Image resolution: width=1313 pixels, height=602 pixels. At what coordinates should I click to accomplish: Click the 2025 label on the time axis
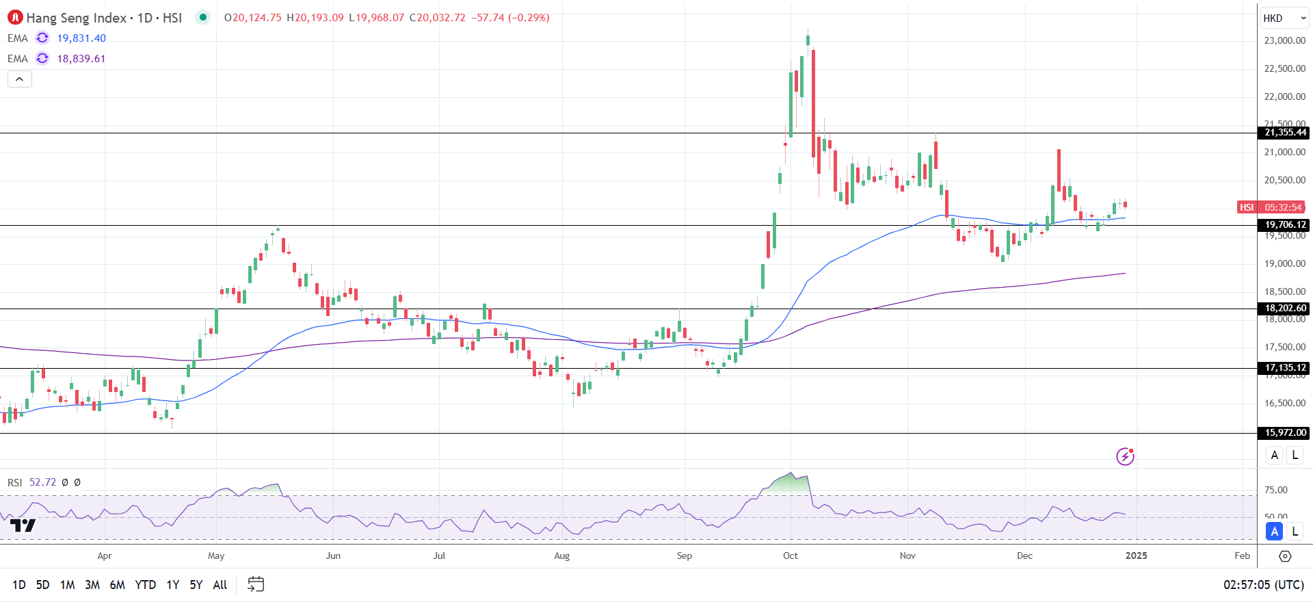1137,555
